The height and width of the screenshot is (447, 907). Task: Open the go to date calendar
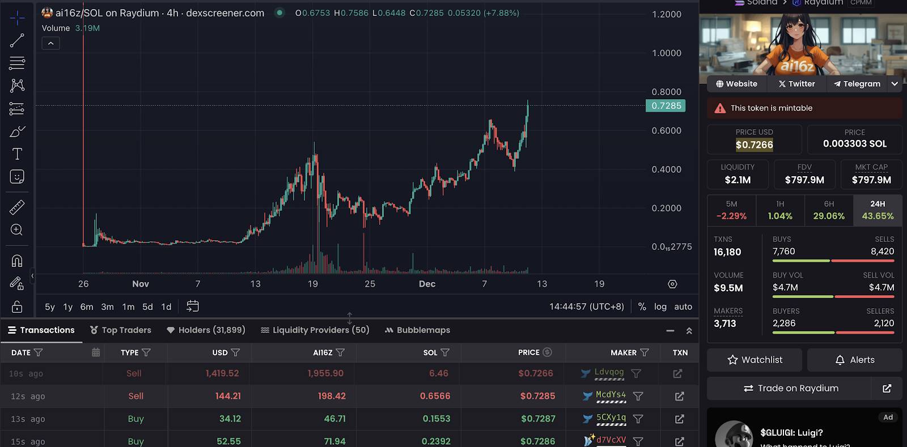(193, 306)
